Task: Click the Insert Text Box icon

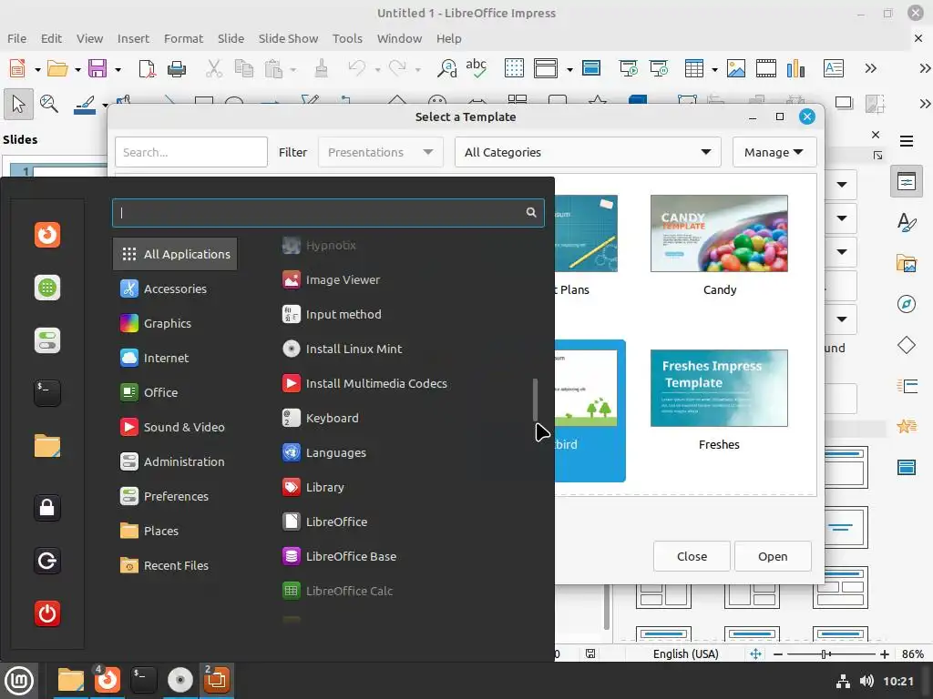Action: (834, 68)
